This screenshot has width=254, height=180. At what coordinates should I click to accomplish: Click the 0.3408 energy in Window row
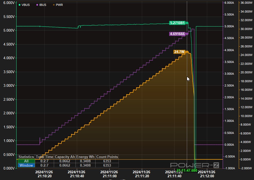[85, 165]
